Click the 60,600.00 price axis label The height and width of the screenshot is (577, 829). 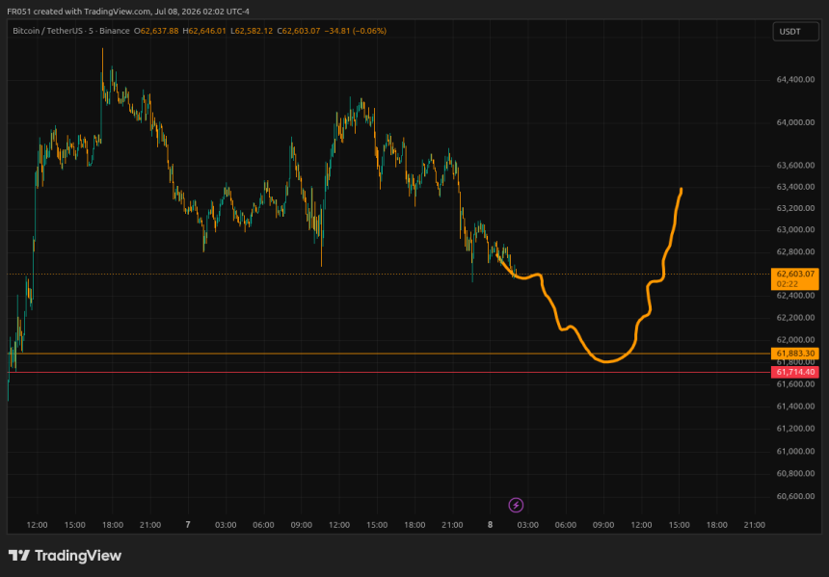(795, 496)
